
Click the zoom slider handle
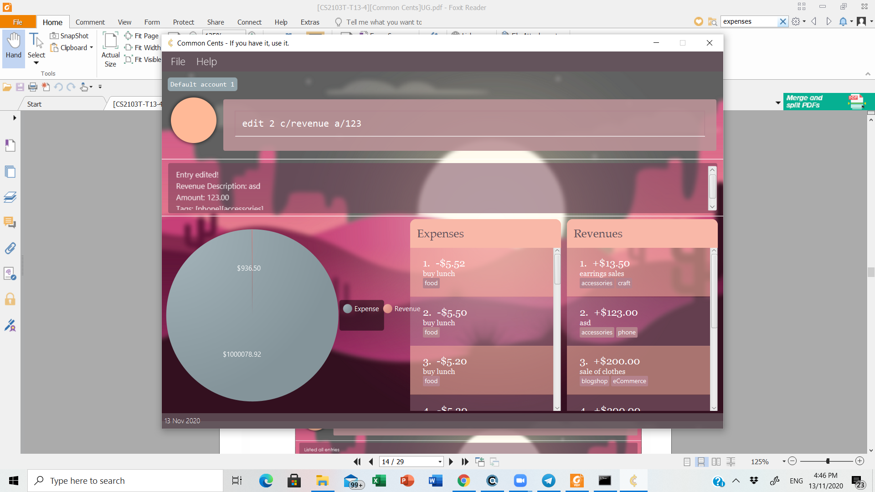pos(828,461)
